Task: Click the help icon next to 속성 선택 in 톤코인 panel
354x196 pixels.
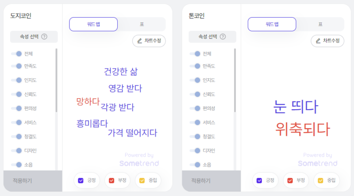Action: pyautogui.click(x=223, y=37)
